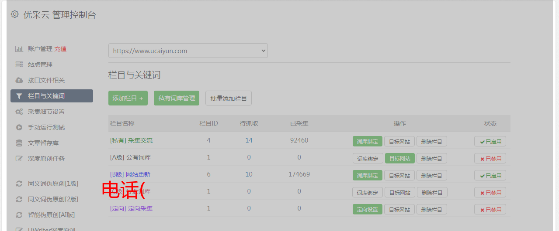This screenshot has width=559, height=231.
Task: Click 目标网站 in the 定向采集 row
Action: [399, 209]
